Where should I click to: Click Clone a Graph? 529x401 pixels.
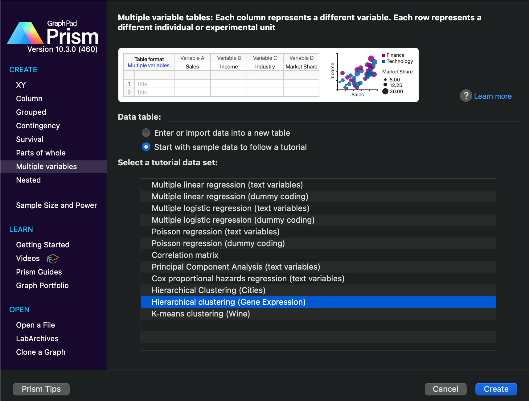(41, 352)
